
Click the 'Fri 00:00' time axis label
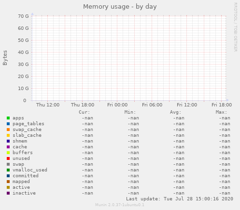click(x=117, y=105)
